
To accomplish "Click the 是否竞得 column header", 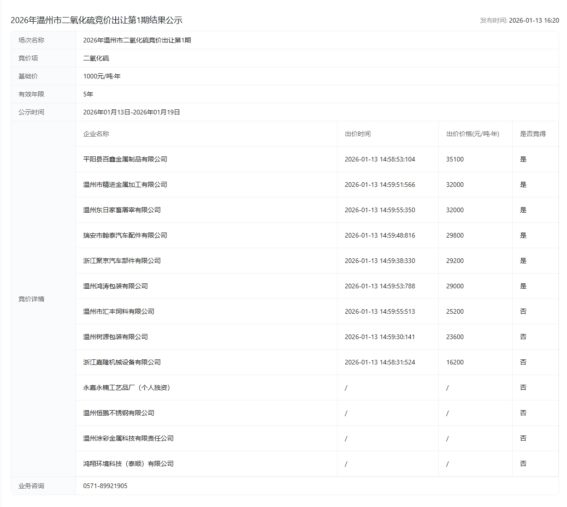I will pyautogui.click(x=532, y=134).
